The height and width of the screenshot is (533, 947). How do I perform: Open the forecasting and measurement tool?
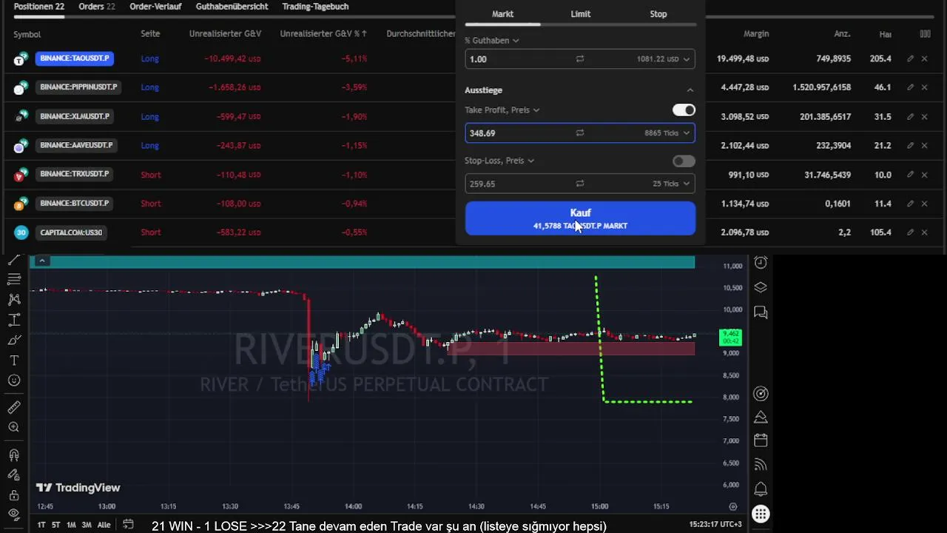(x=14, y=321)
